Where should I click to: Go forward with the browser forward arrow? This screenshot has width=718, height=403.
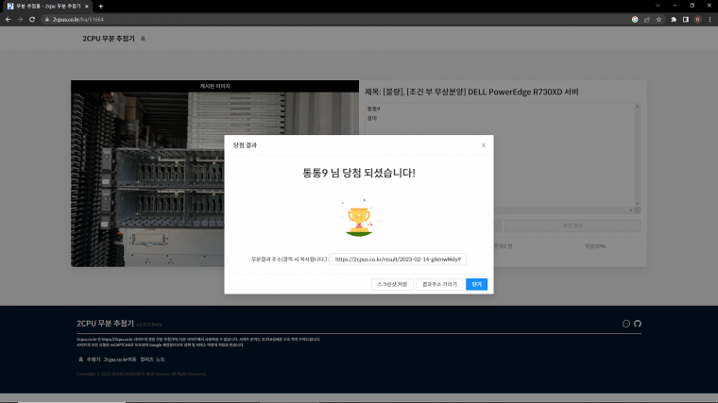click(x=20, y=19)
